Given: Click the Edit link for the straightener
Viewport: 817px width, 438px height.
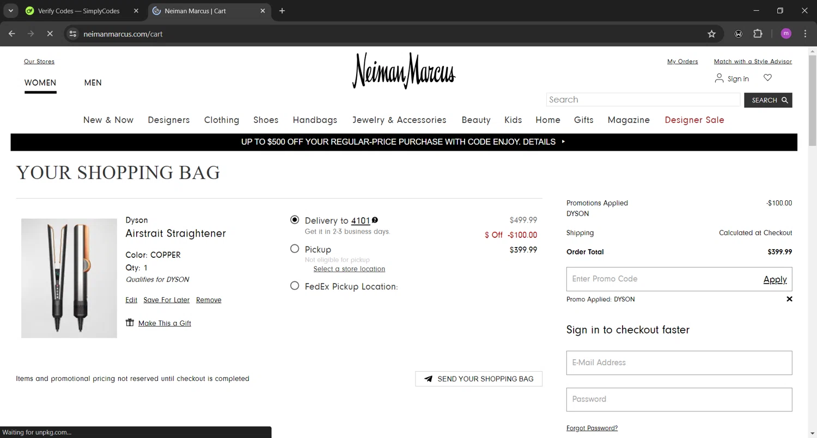Looking at the screenshot, I should [131, 300].
